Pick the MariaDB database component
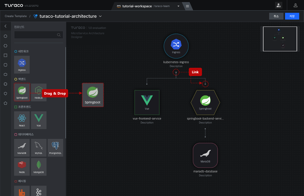304x196 pixels. 22,147
